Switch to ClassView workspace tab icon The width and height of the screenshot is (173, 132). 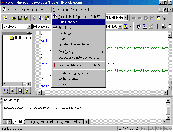pyautogui.click(x=6, y=91)
